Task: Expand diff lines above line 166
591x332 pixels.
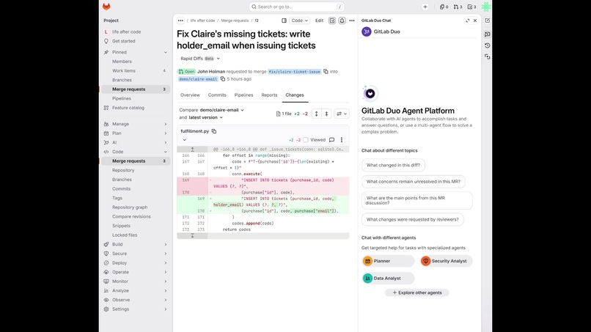Action: (x=192, y=150)
